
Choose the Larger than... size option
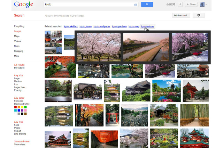point(20,87)
